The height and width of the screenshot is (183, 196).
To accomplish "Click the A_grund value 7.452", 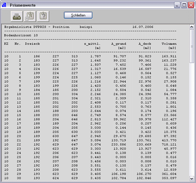I will point(121,65).
